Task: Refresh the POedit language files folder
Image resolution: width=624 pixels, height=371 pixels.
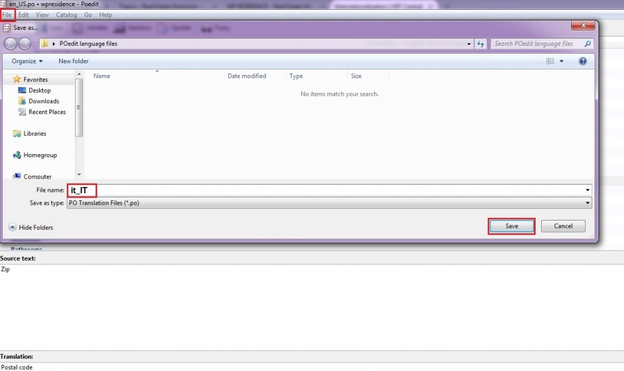Action: click(480, 44)
